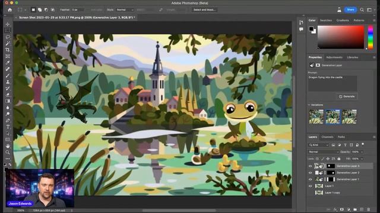Add a layer mask from Layers panel footer

point(342,209)
